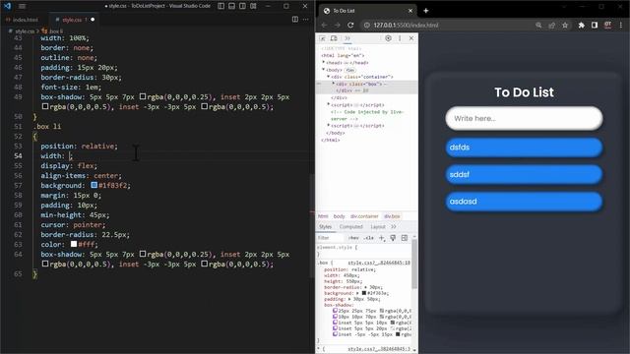Open #2f363e background swatch in Styles
Screen dimensions: 630x354
[x=364, y=293]
